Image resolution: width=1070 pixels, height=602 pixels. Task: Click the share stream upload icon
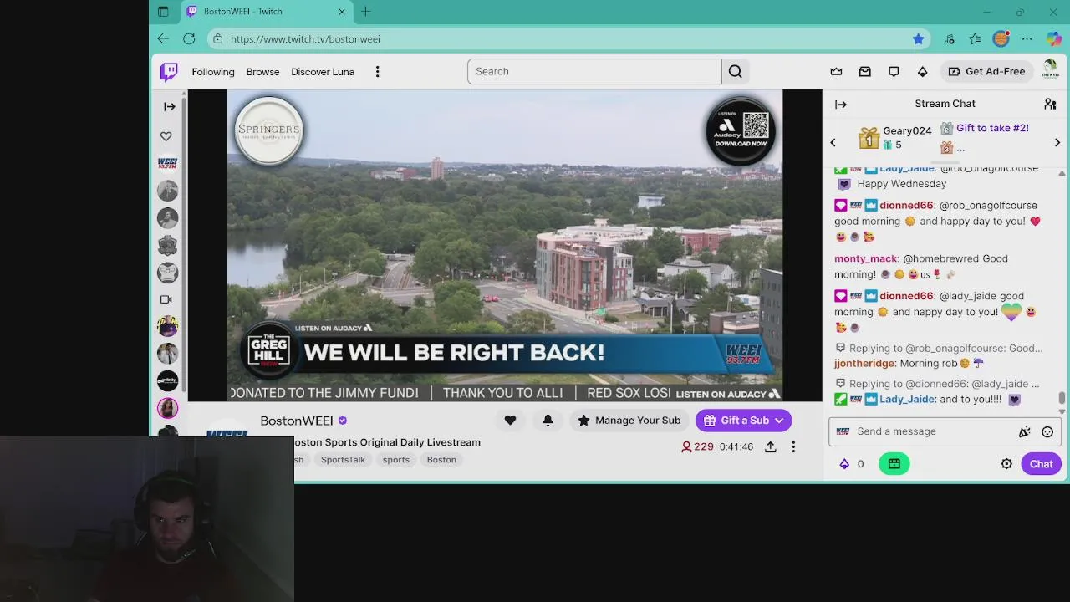pyautogui.click(x=770, y=447)
